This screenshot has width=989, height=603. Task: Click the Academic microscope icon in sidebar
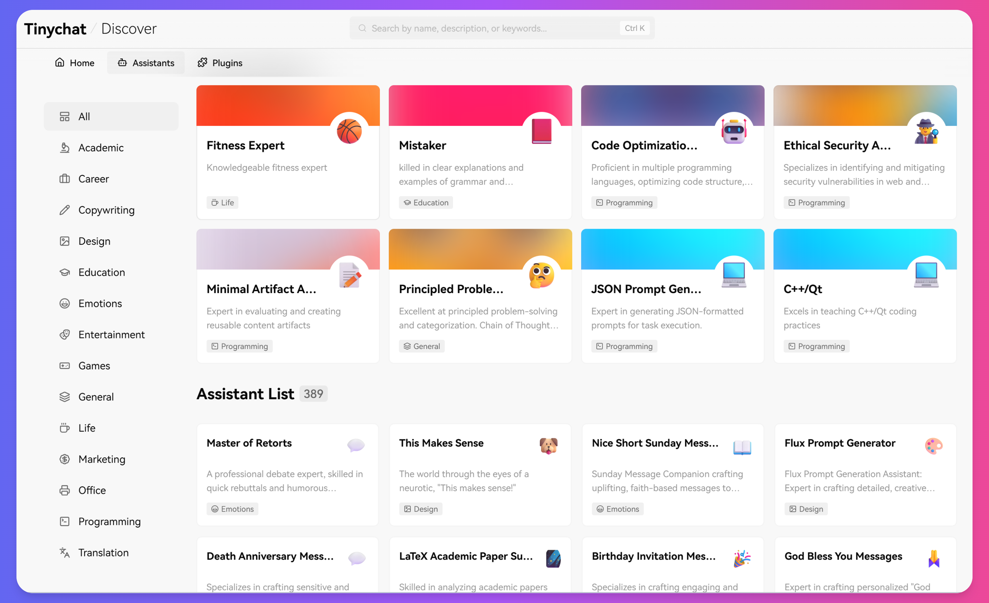(64, 148)
